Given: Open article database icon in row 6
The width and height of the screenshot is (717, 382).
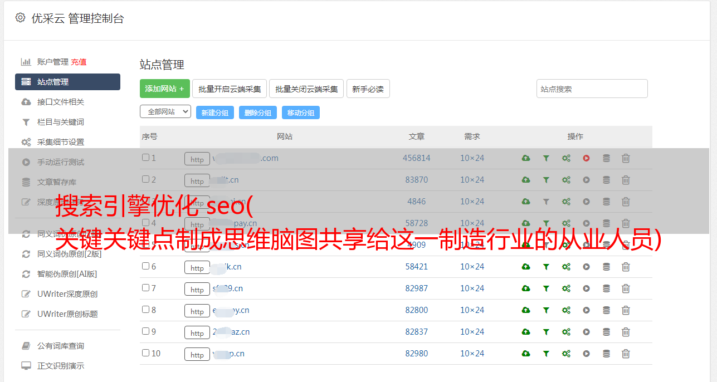Looking at the screenshot, I should click(x=606, y=267).
